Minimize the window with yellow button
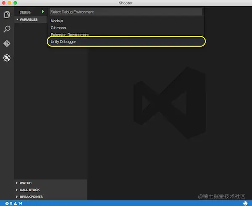252x206 pixels. point(10,3)
